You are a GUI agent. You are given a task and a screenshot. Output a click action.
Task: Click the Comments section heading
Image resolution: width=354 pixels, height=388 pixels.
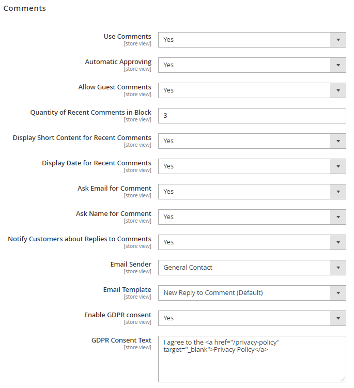(x=25, y=8)
